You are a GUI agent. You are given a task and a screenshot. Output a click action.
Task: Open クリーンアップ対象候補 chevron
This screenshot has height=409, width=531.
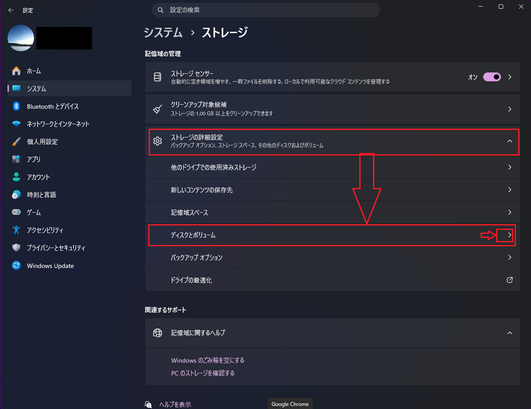[x=510, y=109]
